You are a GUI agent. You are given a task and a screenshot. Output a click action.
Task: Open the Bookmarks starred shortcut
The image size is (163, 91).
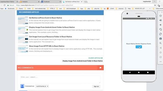point(10,9)
